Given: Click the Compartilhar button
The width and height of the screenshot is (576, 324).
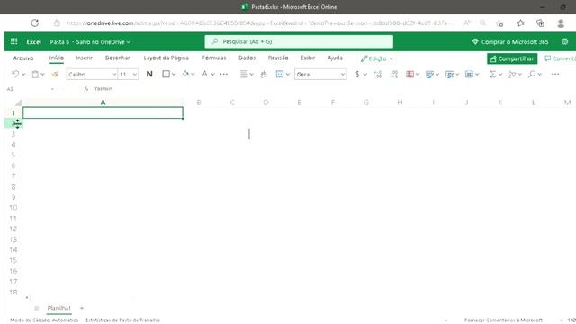Looking at the screenshot, I should point(512,58).
